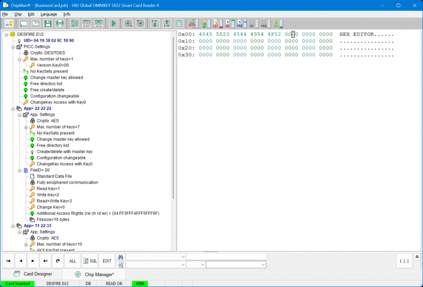The height and width of the screenshot is (287, 423).
Task: Click the RD read chip icon
Action: point(128,24)
